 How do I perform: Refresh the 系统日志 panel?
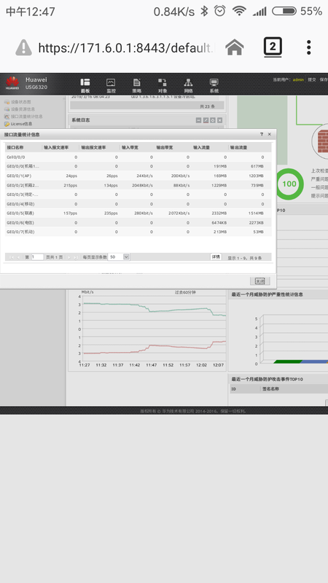[213, 120]
